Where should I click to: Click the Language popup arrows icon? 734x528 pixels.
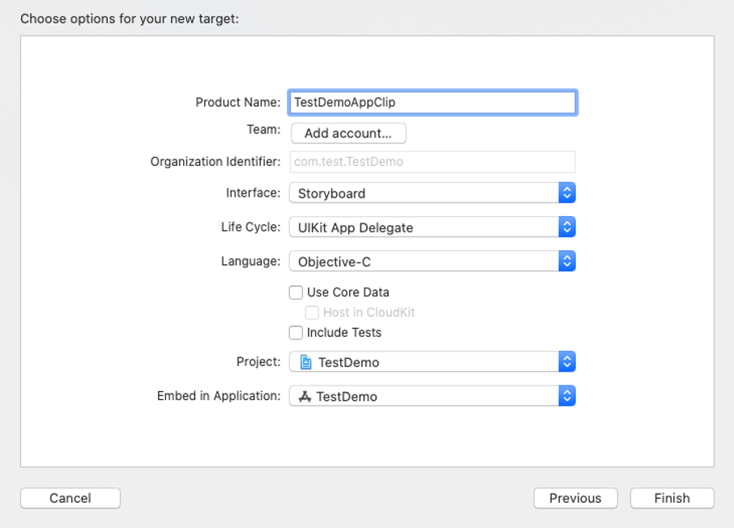coord(567,262)
